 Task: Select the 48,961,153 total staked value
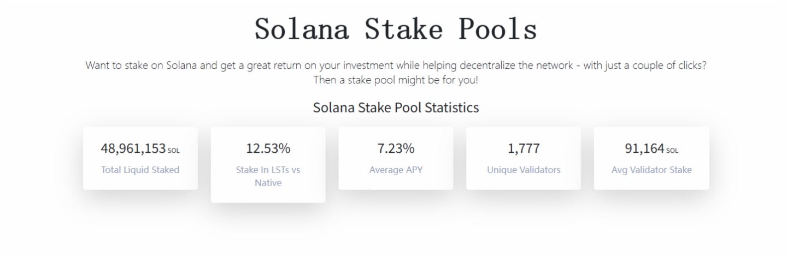[x=133, y=148]
